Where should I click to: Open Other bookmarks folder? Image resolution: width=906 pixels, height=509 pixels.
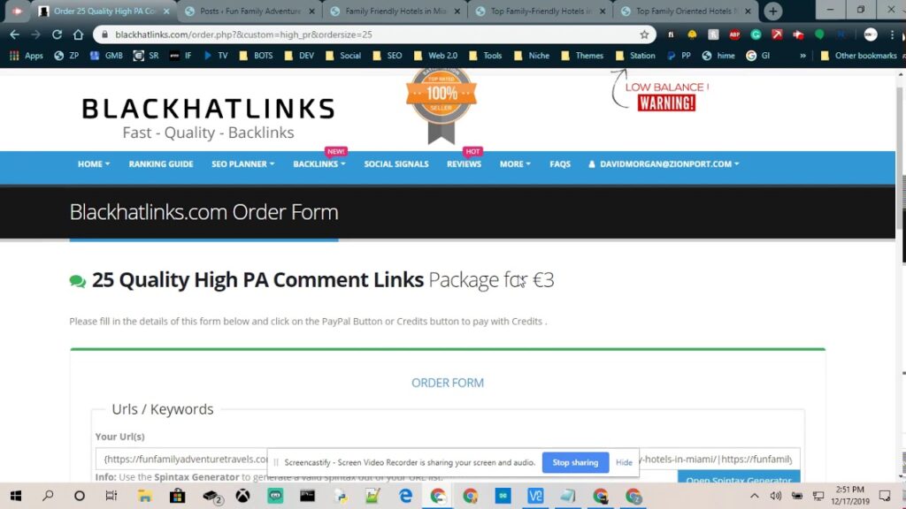pos(858,56)
